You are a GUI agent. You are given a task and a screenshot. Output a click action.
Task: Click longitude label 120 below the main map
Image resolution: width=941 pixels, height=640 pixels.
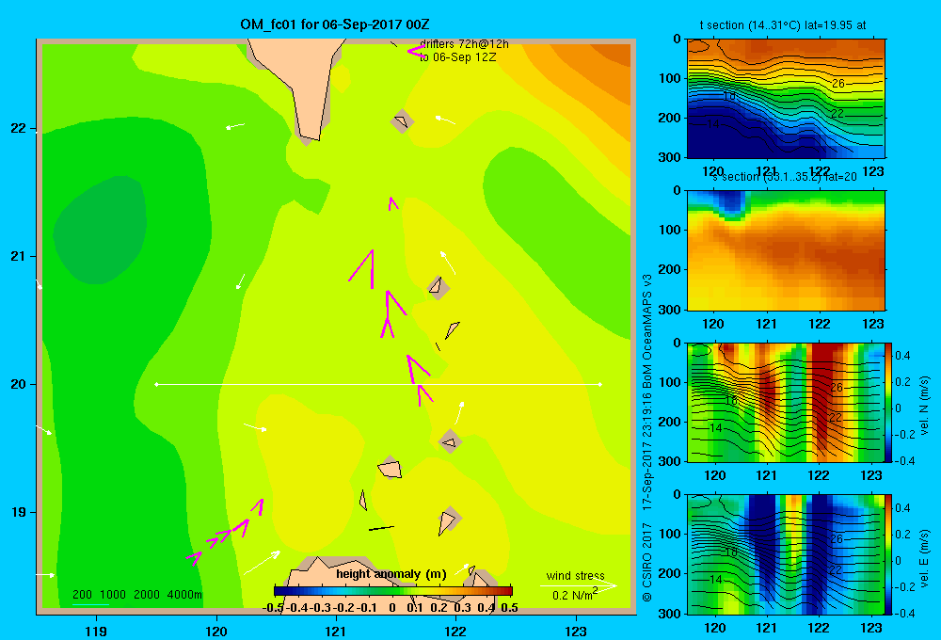[x=216, y=631]
